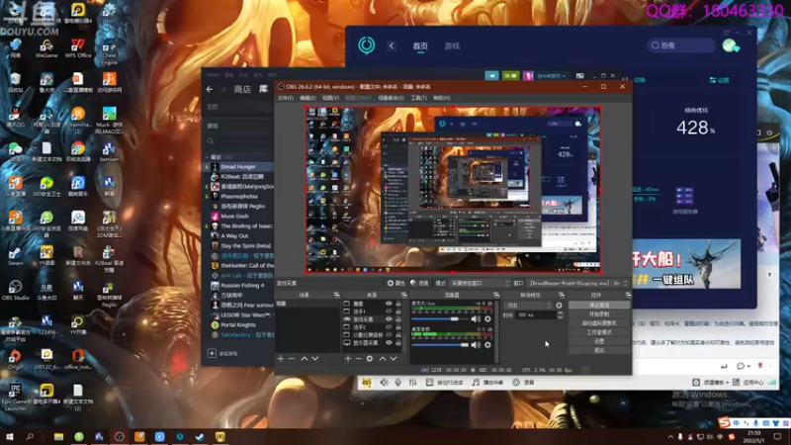Go back in the accelerator app
Viewport: 791px width, 445px height.
[392, 45]
